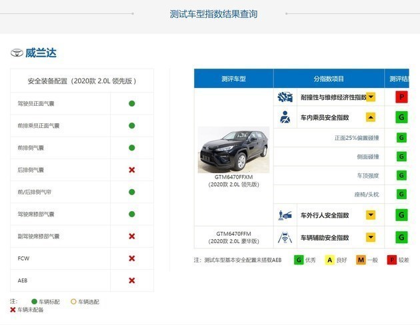This screenshot has height=325, width=420.
Task: Collapse 车内乘员安全指数 yellow up arrow
Action: (371, 117)
